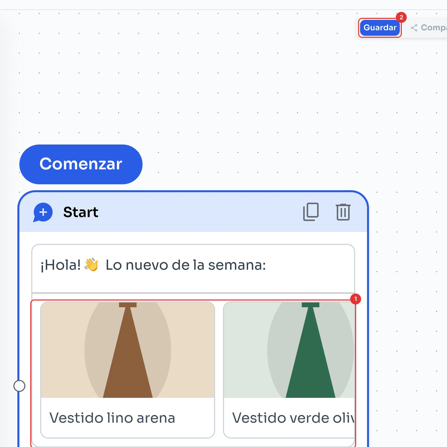Image resolution: width=447 pixels, height=447 pixels.
Task: Click the share icon beside Compartir
Action: point(414,28)
